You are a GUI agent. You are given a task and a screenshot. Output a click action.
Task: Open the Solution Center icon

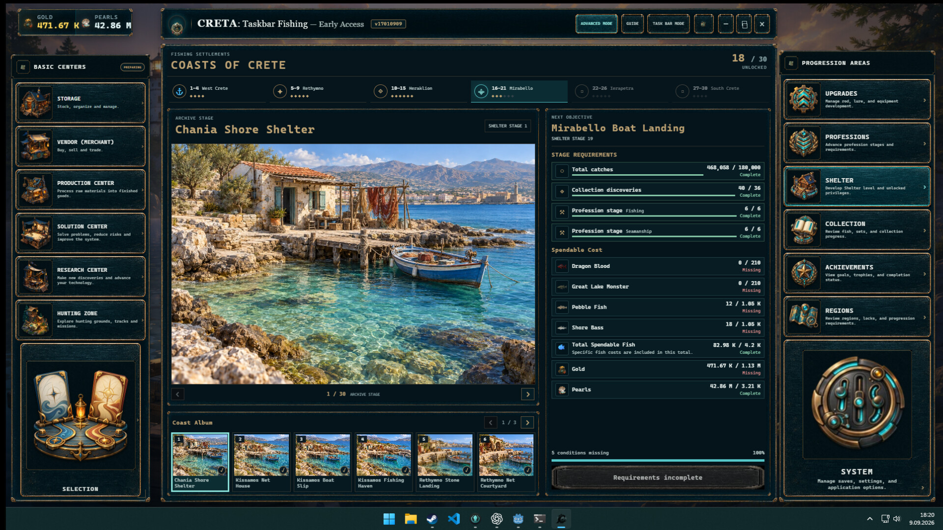coord(35,233)
